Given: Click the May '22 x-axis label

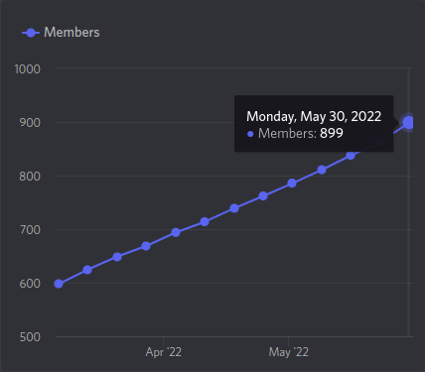Looking at the screenshot, I should (289, 352).
